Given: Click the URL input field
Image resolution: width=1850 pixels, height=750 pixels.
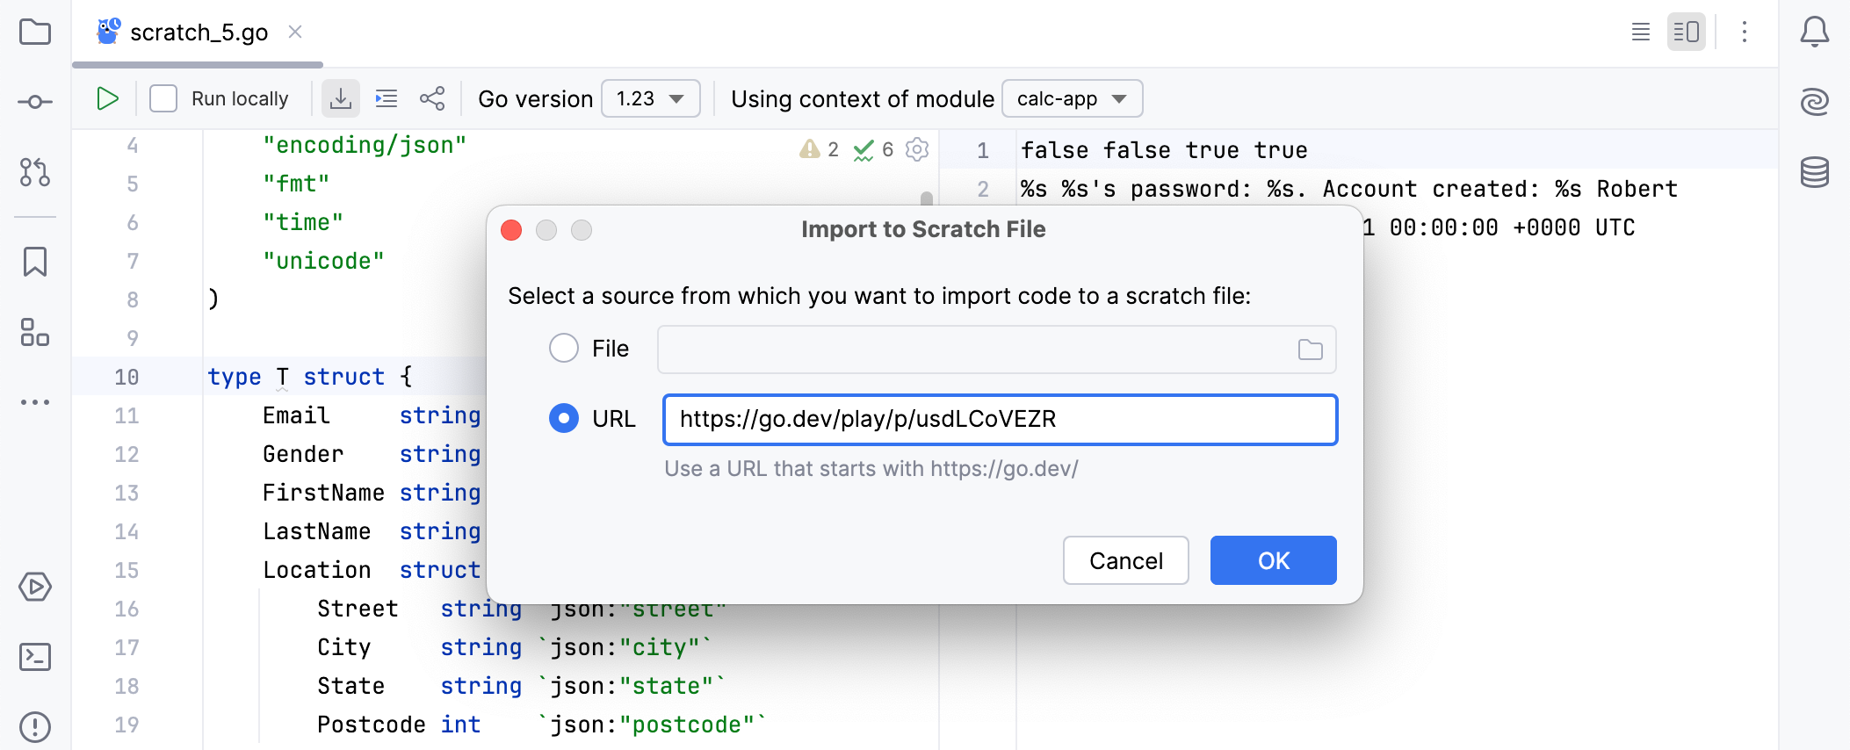Looking at the screenshot, I should 1001,420.
